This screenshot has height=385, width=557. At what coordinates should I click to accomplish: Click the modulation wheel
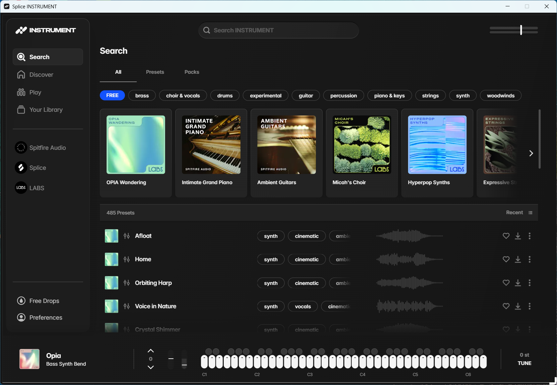coord(184,359)
